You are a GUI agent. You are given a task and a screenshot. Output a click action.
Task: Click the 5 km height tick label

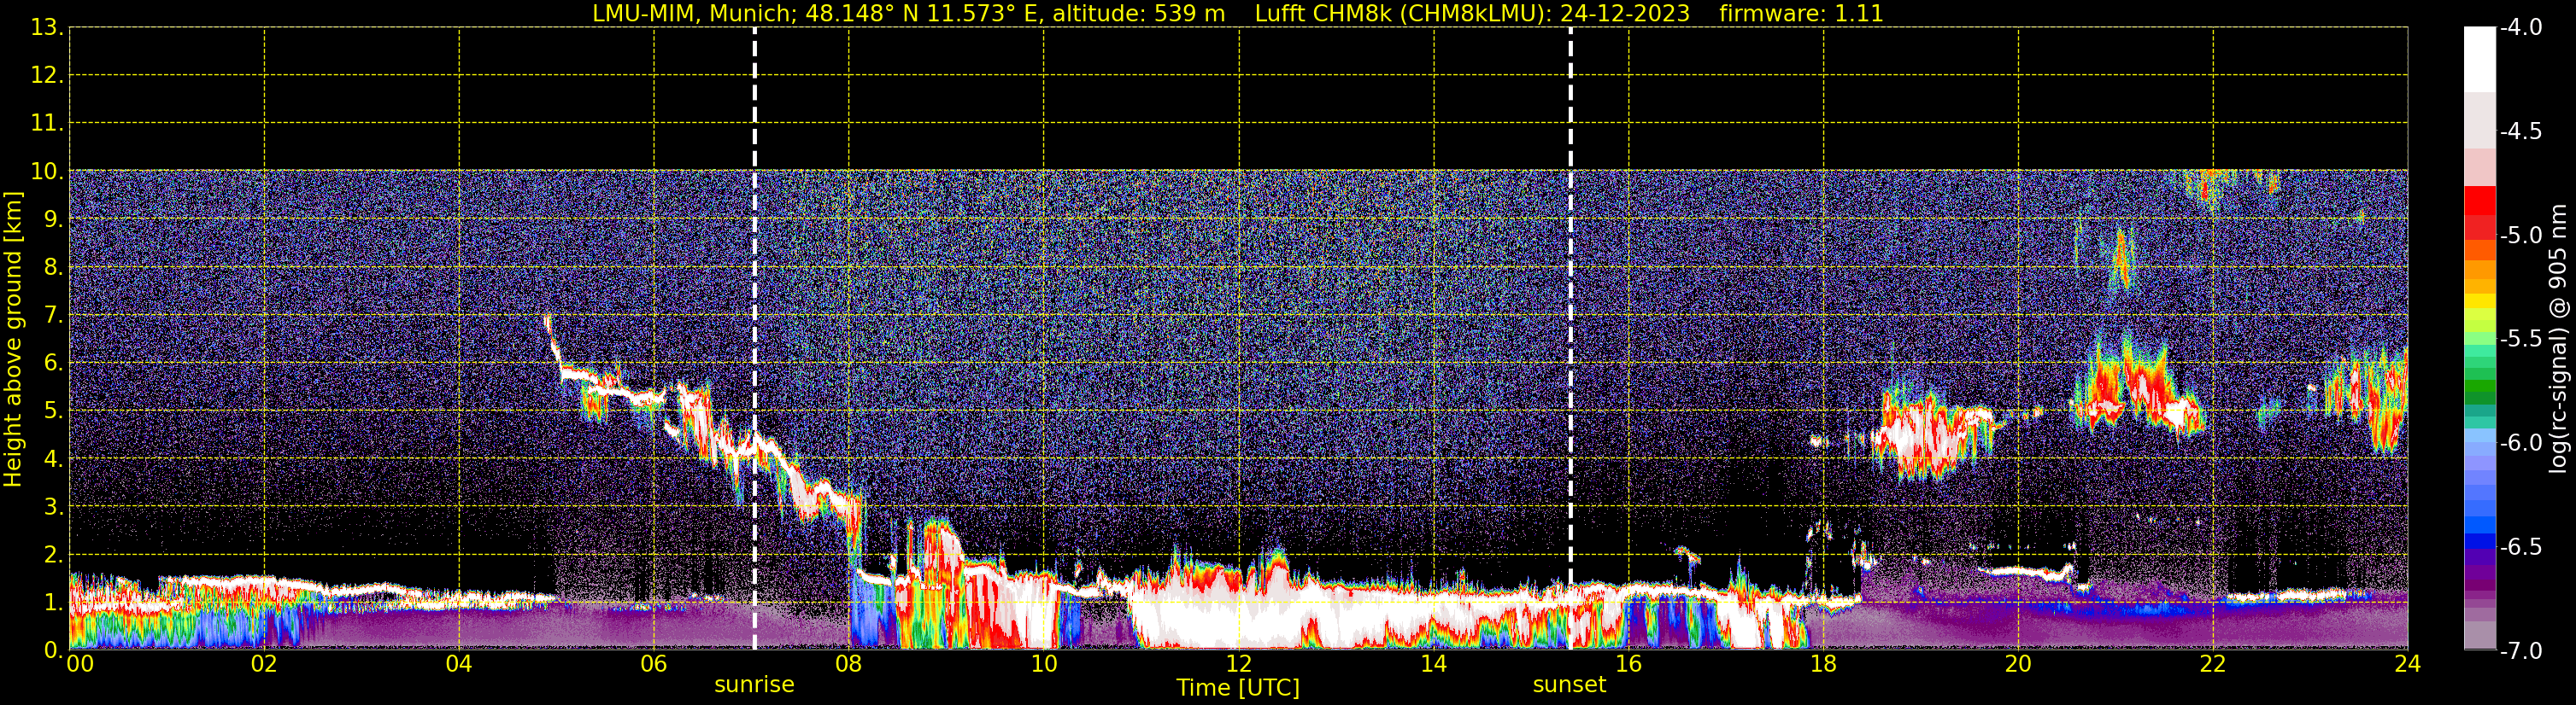tap(52, 411)
